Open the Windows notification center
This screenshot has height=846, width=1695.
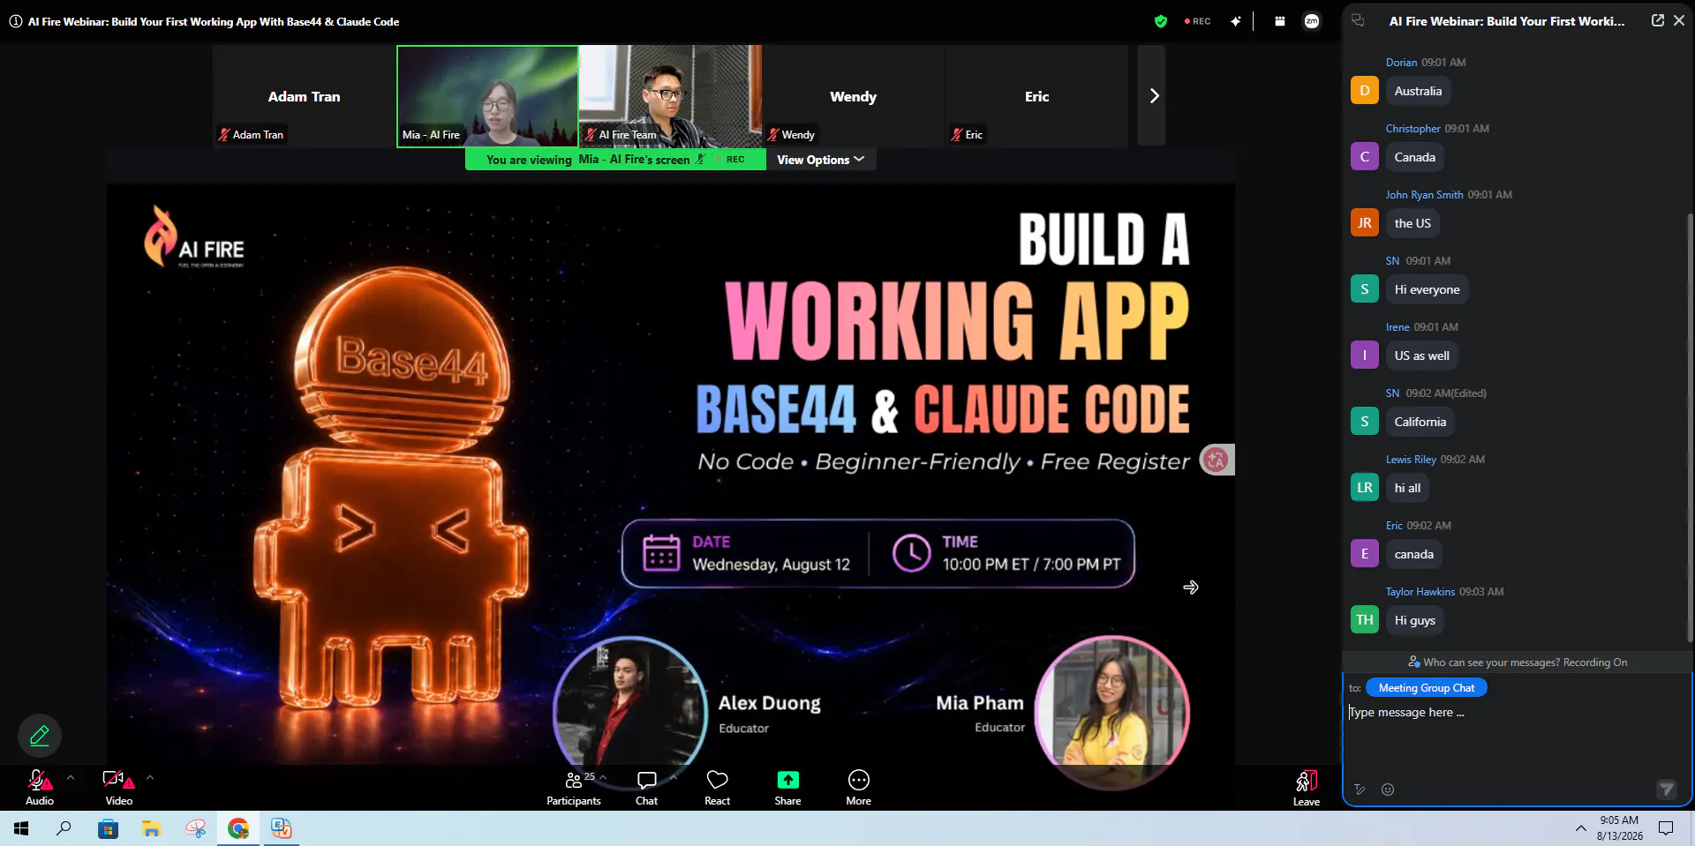[1666, 828]
